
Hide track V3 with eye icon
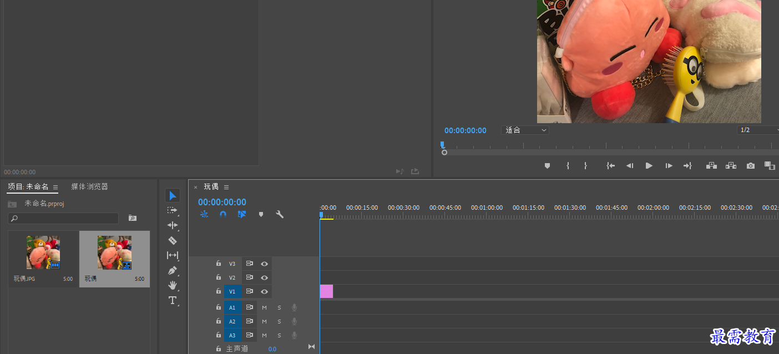click(x=265, y=264)
